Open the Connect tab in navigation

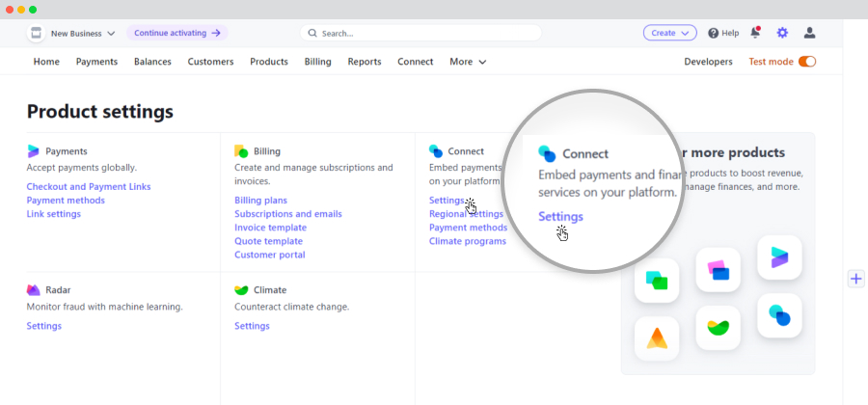point(415,62)
